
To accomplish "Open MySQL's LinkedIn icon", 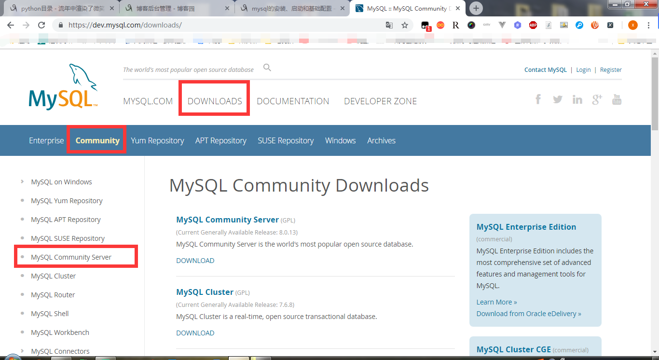I will click(577, 99).
